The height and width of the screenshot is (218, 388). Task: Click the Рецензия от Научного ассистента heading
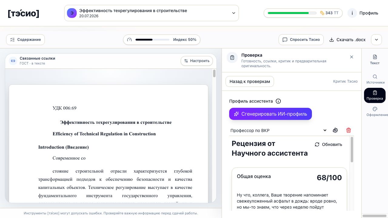[x=269, y=148]
